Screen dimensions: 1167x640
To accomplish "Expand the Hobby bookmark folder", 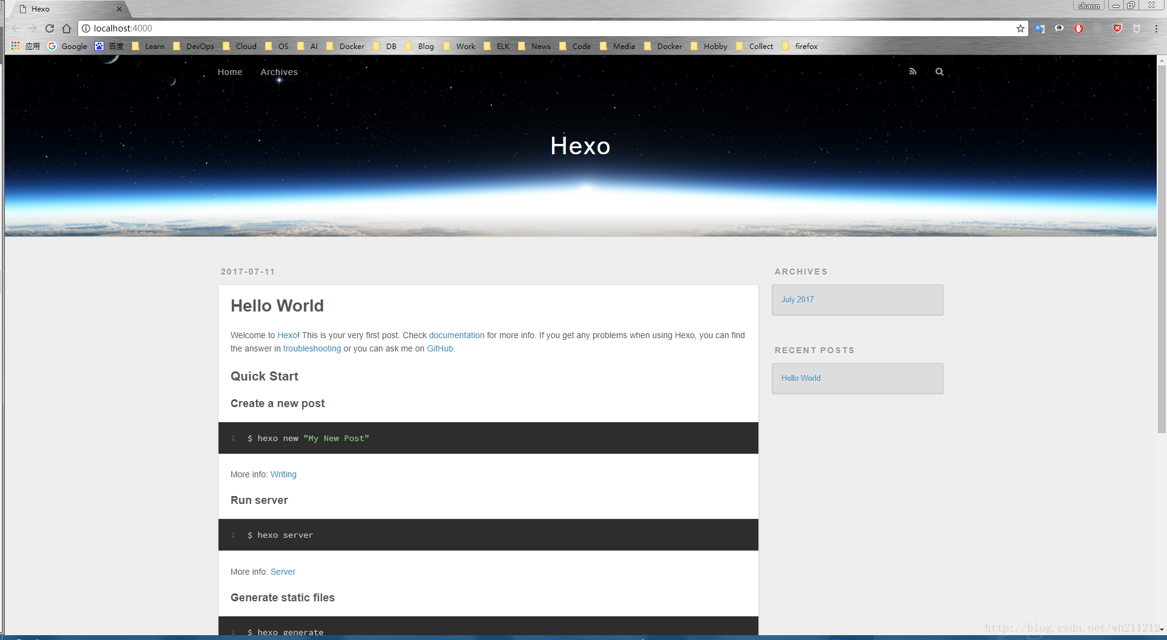I will pyautogui.click(x=709, y=46).
